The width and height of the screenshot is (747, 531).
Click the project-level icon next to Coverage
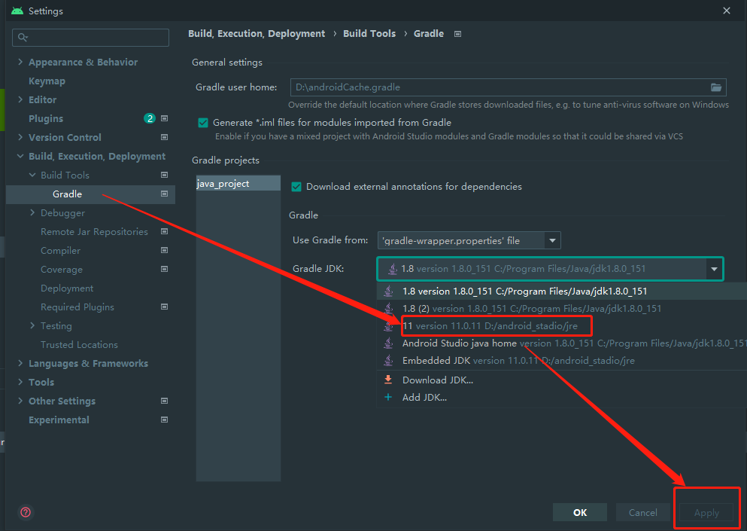(x=164, y=269)
